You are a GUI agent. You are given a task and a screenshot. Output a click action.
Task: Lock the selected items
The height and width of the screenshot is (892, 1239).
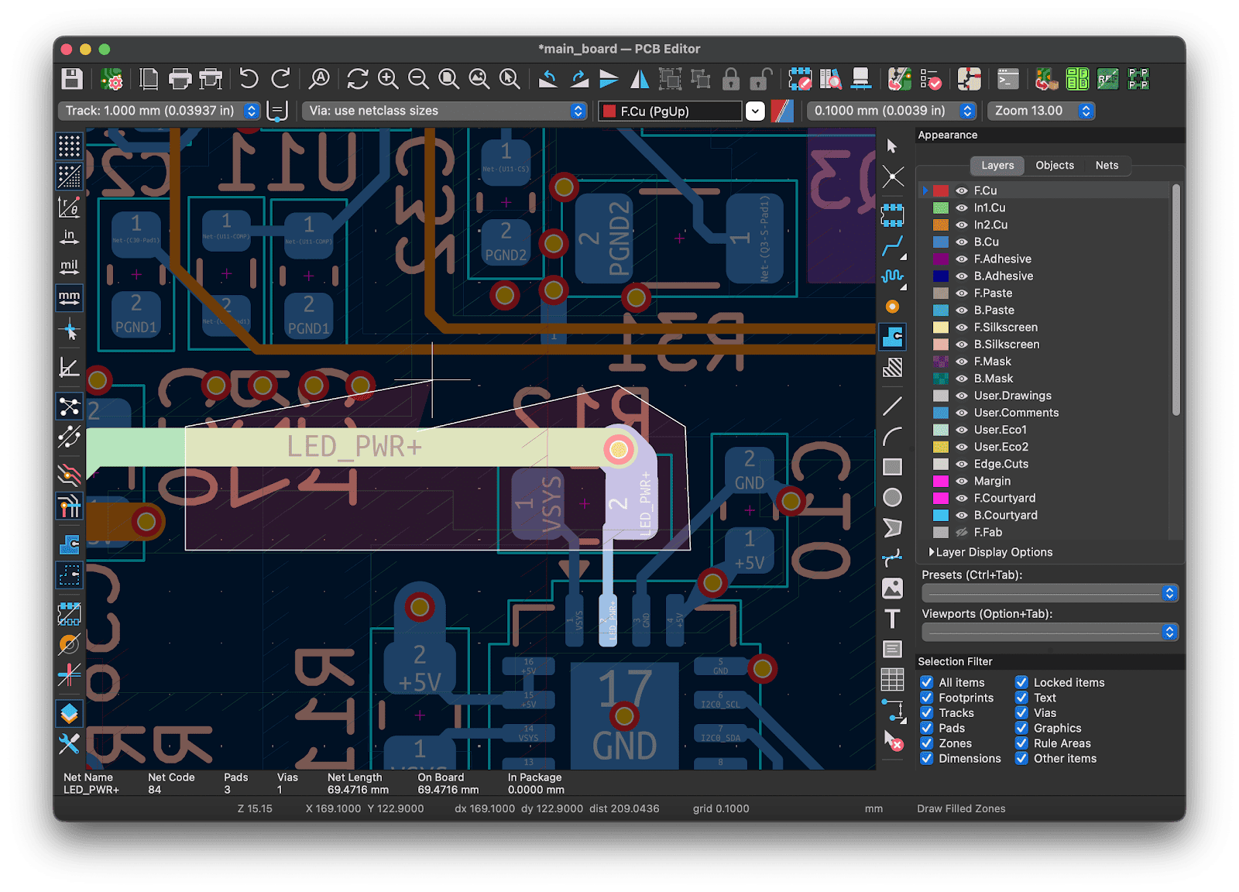pyautogui.click(x=730, y=79)
